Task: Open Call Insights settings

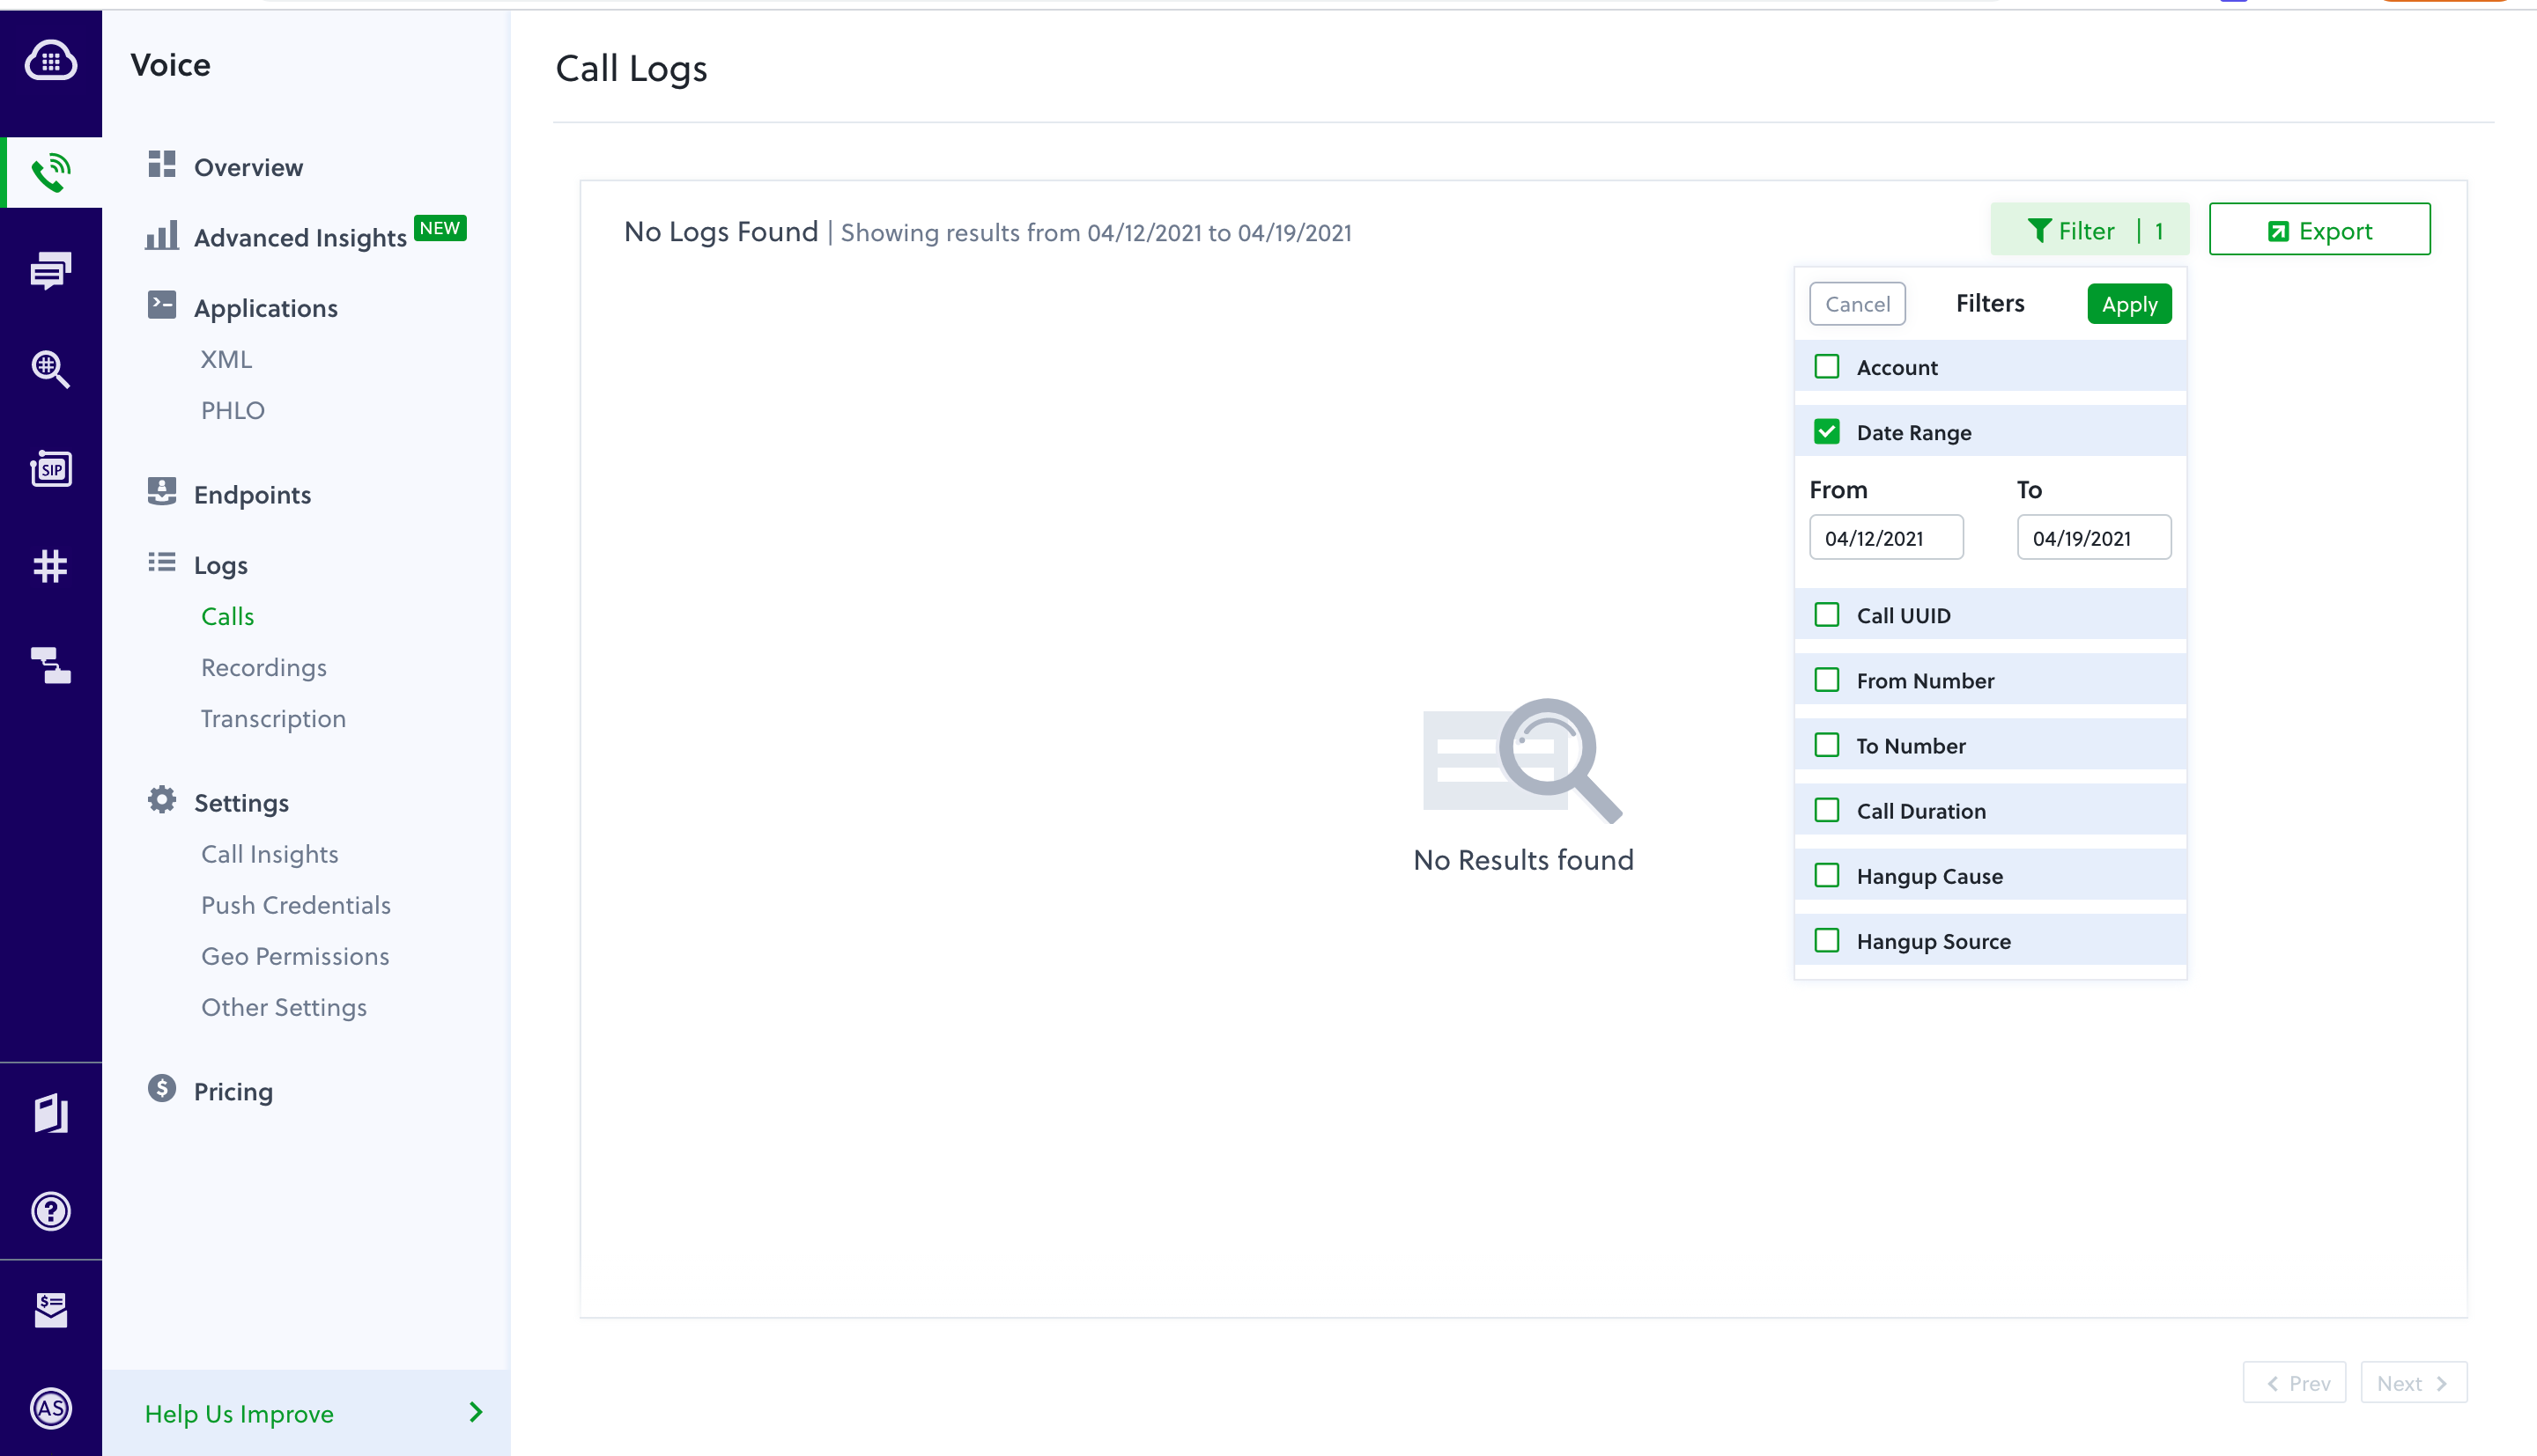Action: click(269, 854)
